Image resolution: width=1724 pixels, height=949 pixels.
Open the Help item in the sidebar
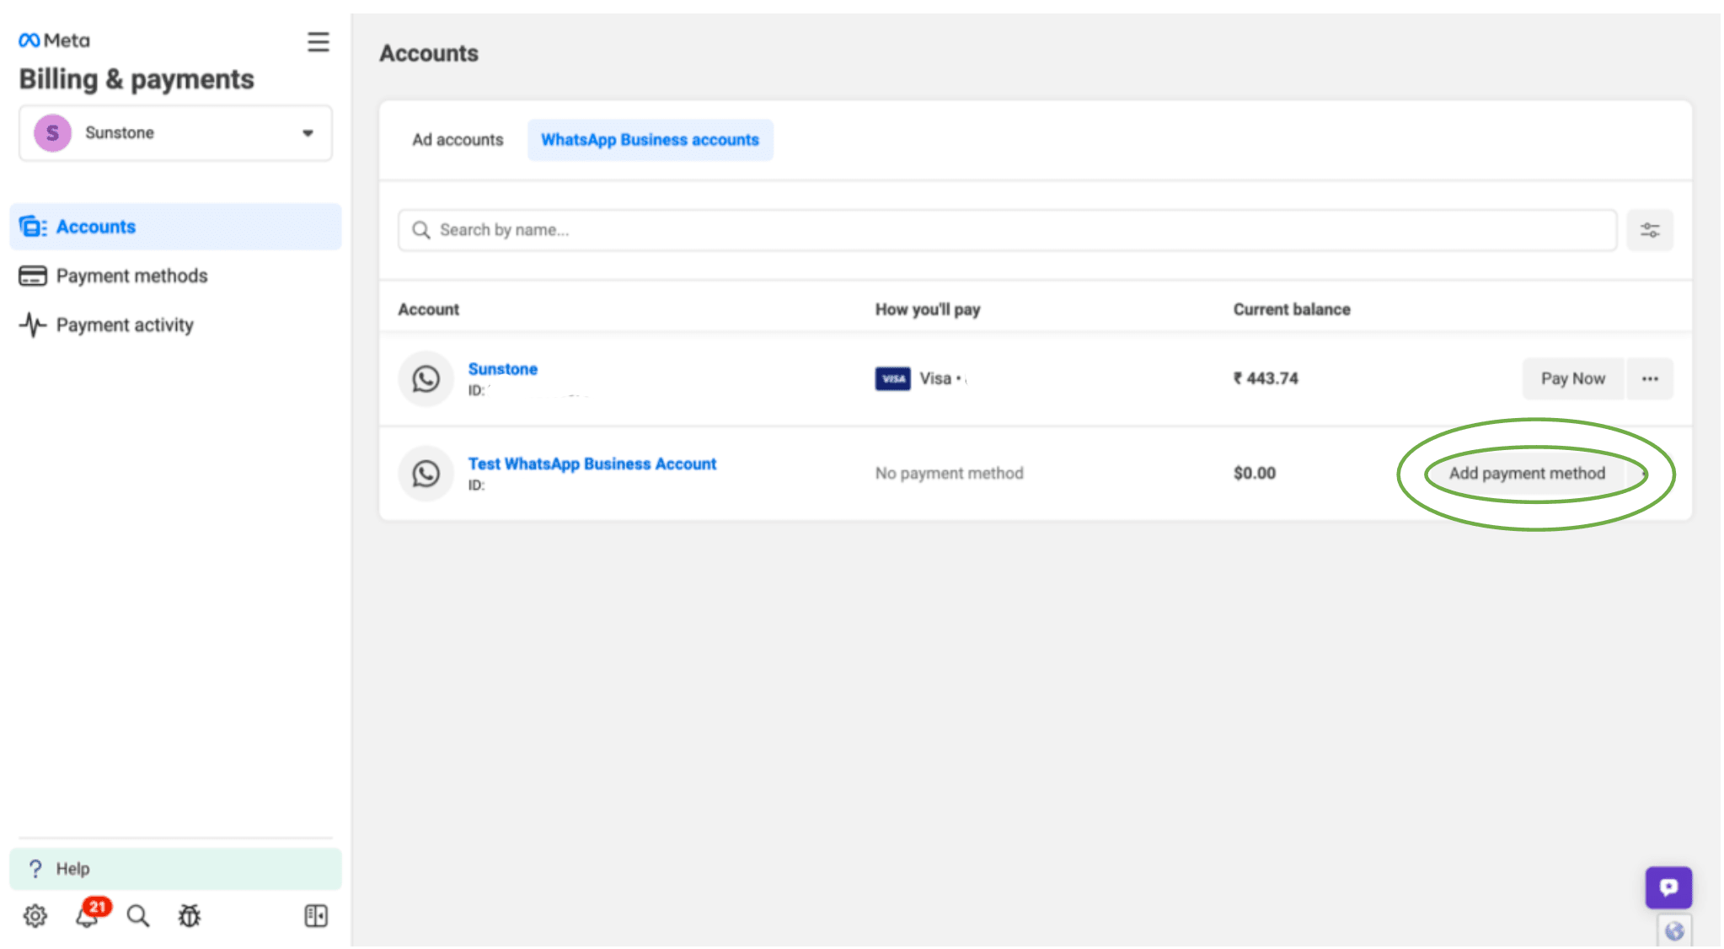coord(175,868)
